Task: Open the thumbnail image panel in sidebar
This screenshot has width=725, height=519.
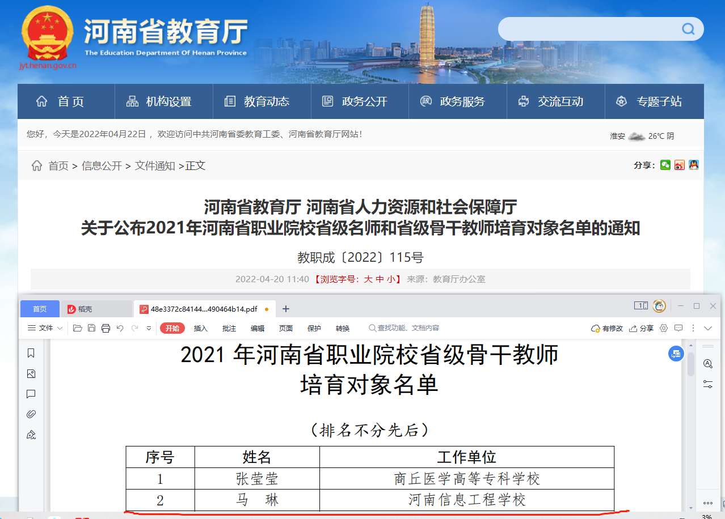Action: 31,373
